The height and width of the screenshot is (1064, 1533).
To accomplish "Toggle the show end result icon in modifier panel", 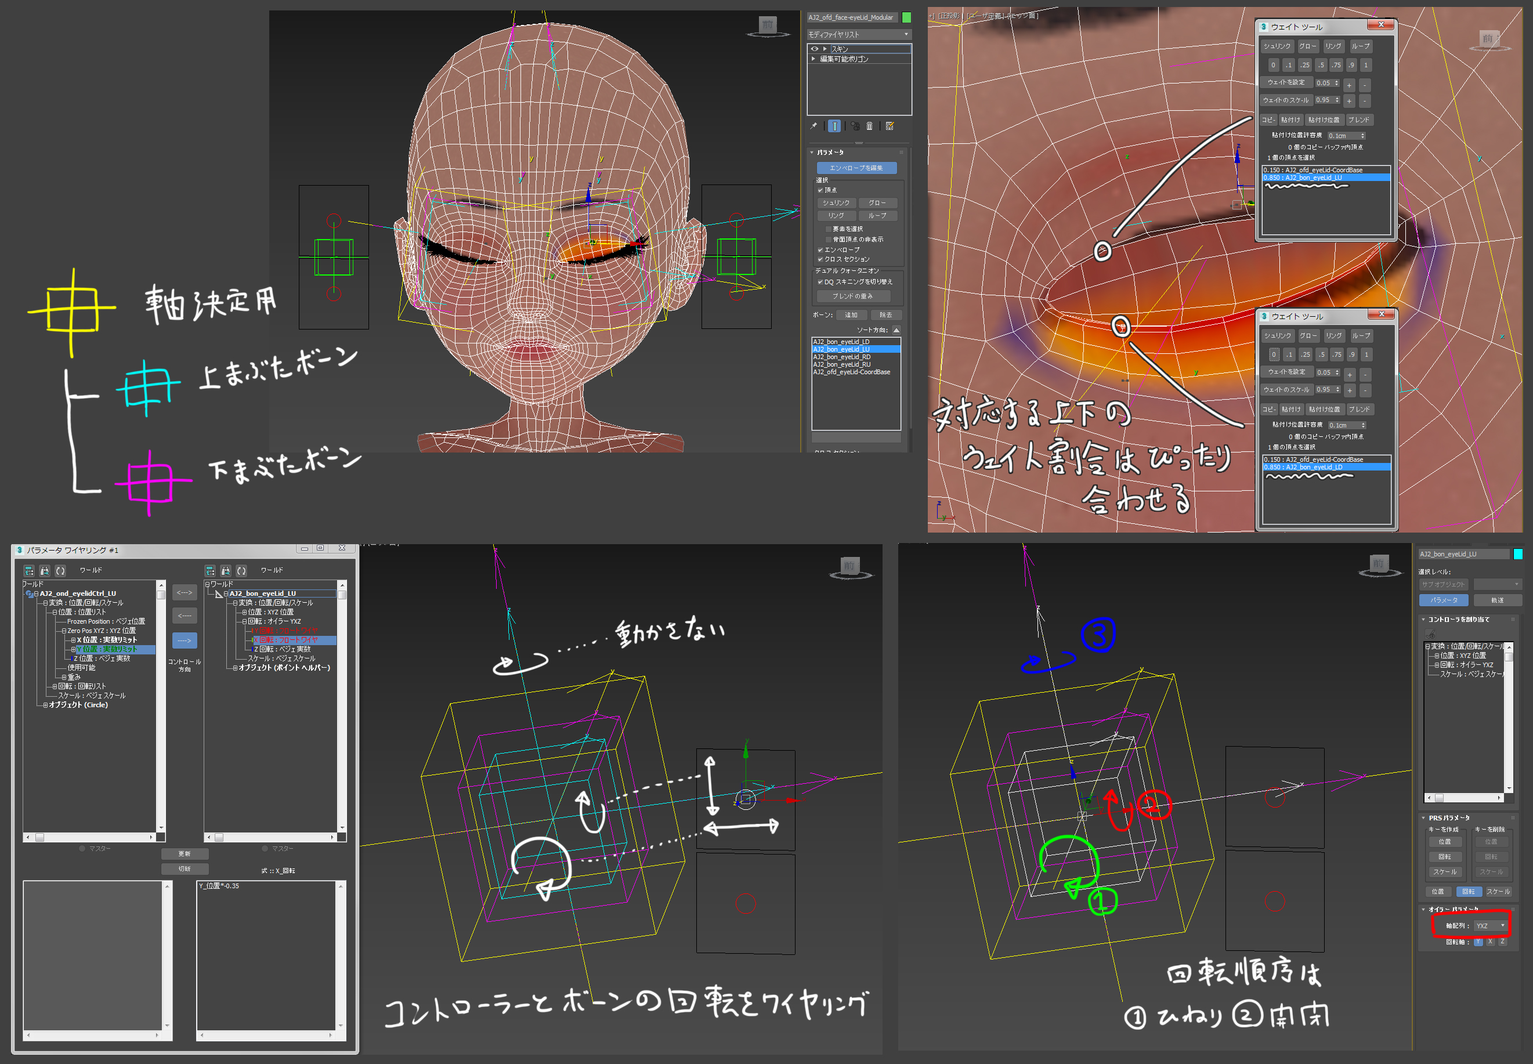I will click(834, 126).
